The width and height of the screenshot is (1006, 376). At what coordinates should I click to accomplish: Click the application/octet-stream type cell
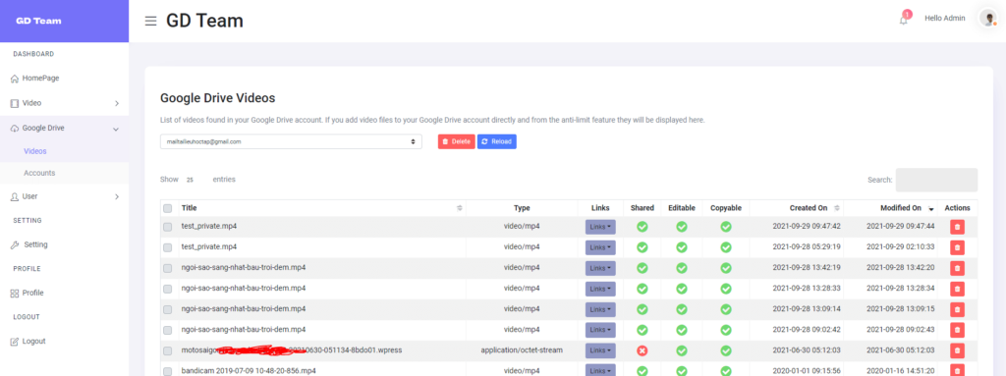click(x=522, y=350)
